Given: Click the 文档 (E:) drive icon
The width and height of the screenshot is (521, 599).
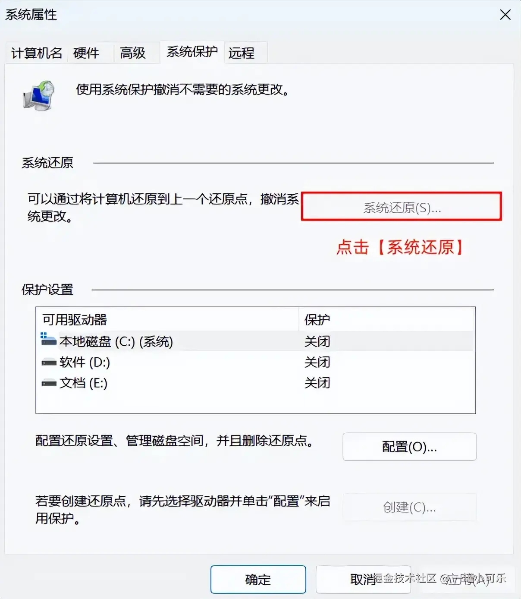Looking at the screenshot, I should [x=49, y=383].
